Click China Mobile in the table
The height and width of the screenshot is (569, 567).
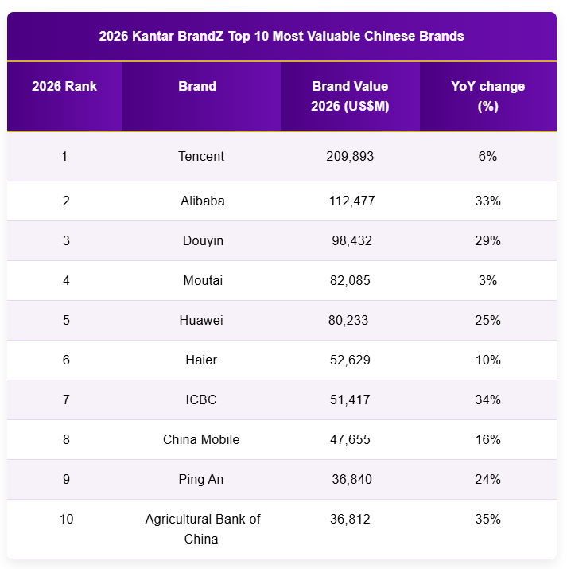click(x=201, y=439)
